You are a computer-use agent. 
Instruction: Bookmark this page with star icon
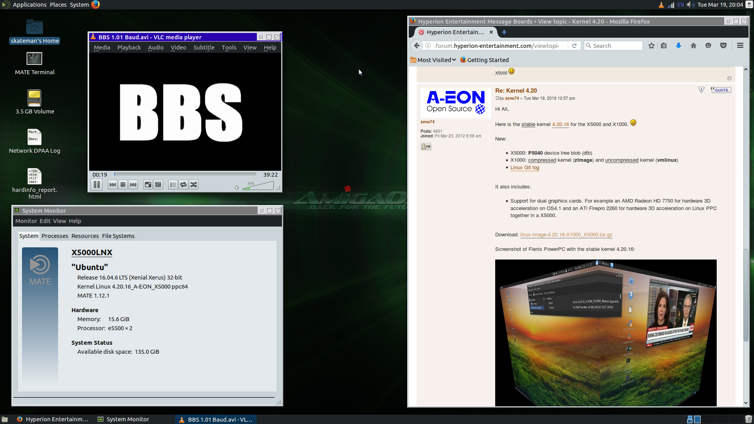[652, 46]
